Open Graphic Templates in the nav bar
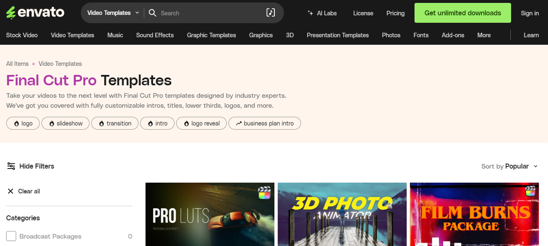 click(x=211, y=35)
